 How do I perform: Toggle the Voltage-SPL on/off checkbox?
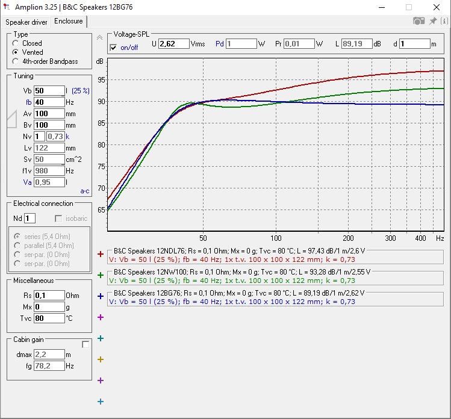tap(114, 48)
